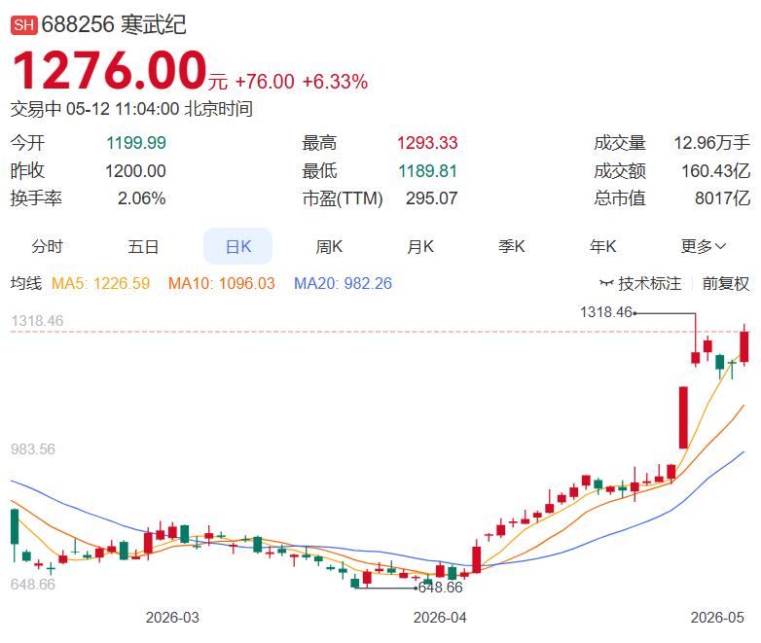Click the 2026-04 date axis label
This screenshot has width=761, height=643.
[x=440, y=618]
